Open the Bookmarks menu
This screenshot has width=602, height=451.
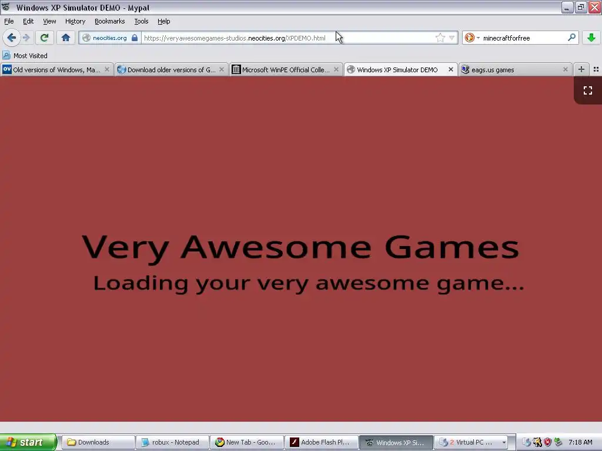click(109, 21)
